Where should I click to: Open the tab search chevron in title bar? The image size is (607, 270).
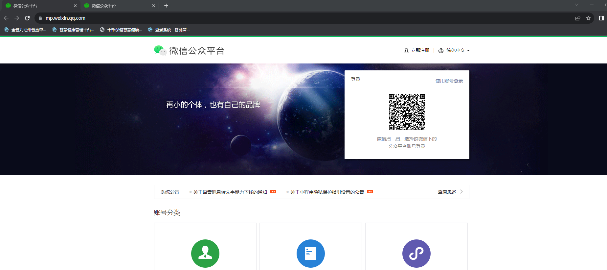tap(576, 5)
